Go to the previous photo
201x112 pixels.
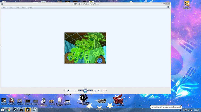coord(80,90)
